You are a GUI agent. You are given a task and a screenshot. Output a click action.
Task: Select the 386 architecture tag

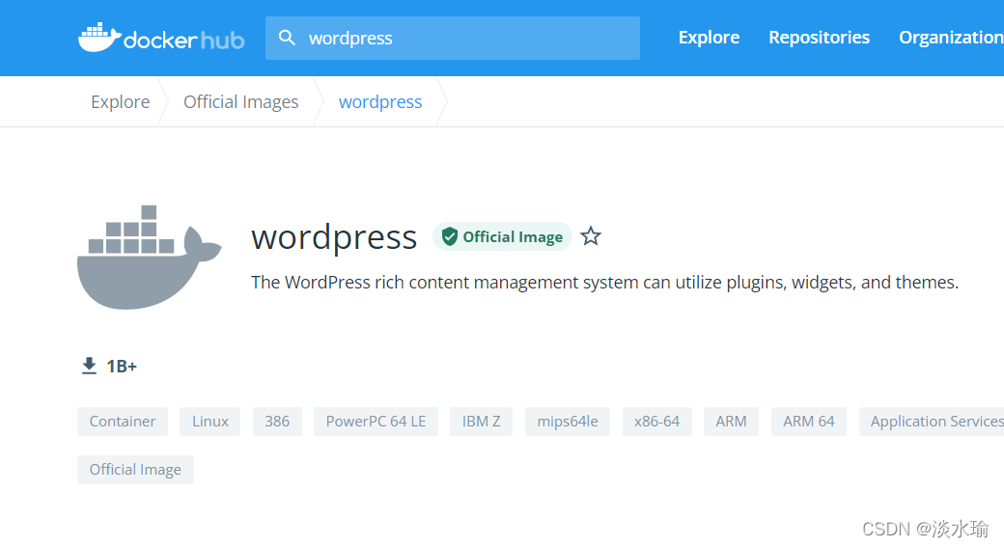click(x=277, y=422)
